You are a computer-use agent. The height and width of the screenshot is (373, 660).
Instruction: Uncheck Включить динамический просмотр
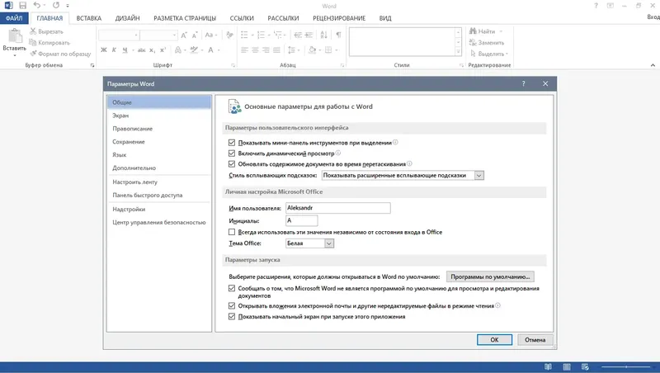[x=232, y=153]
